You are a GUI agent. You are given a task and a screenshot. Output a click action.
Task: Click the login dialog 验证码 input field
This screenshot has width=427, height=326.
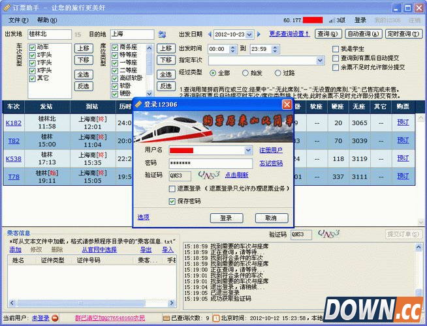(180, 175)
